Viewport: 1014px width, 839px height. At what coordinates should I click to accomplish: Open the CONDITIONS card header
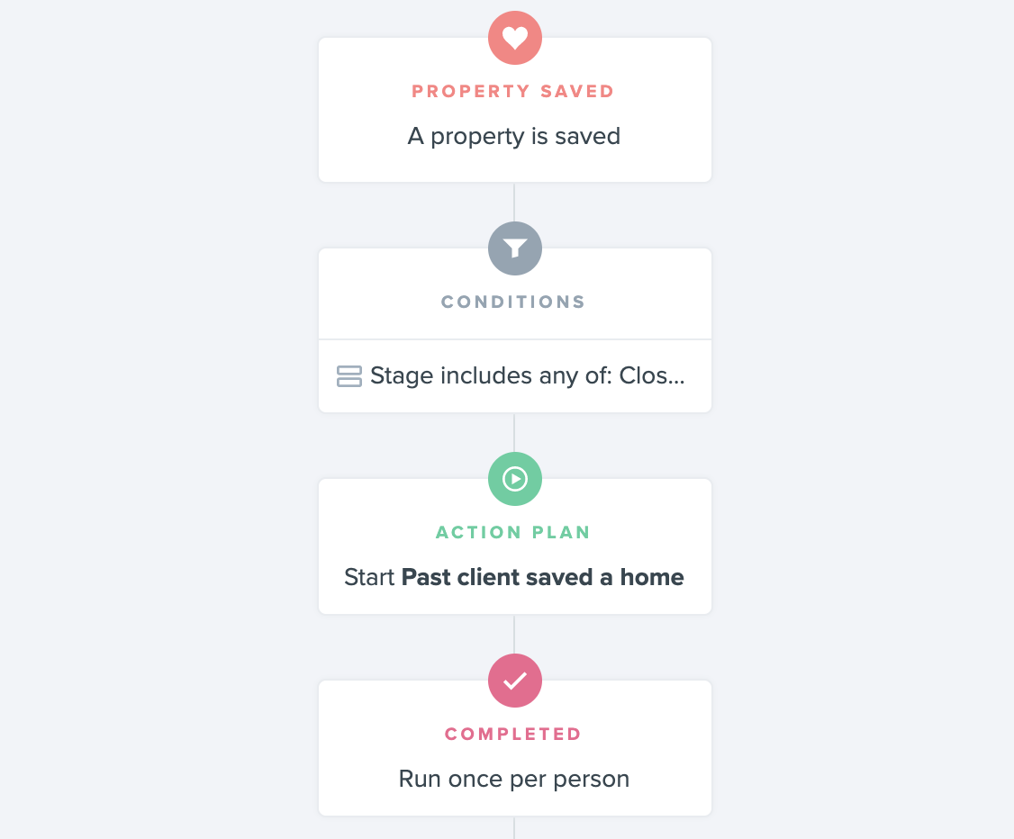[513, 302]
